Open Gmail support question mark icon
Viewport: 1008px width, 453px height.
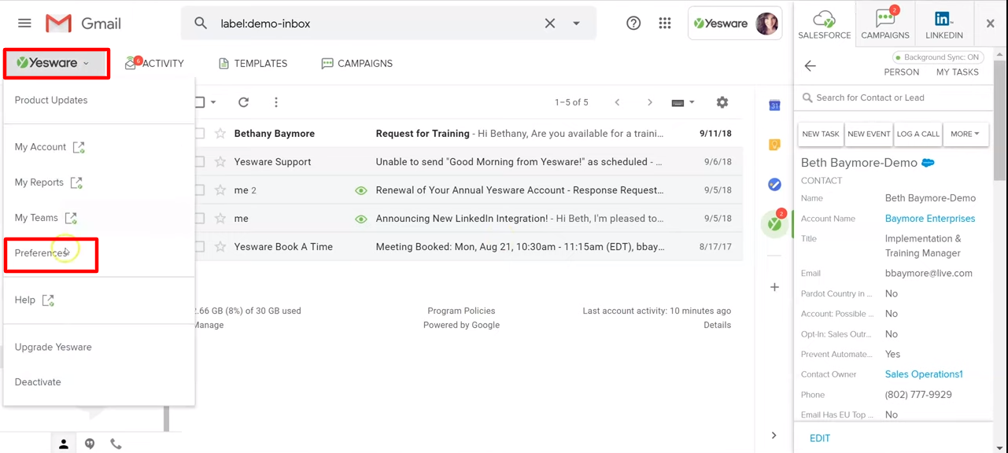(x=633, y=24)
